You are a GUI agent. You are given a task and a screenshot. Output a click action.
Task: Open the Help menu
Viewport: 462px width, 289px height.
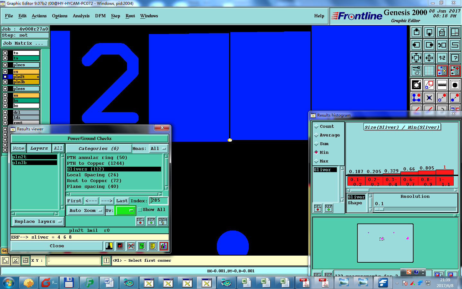coord(319,16)
